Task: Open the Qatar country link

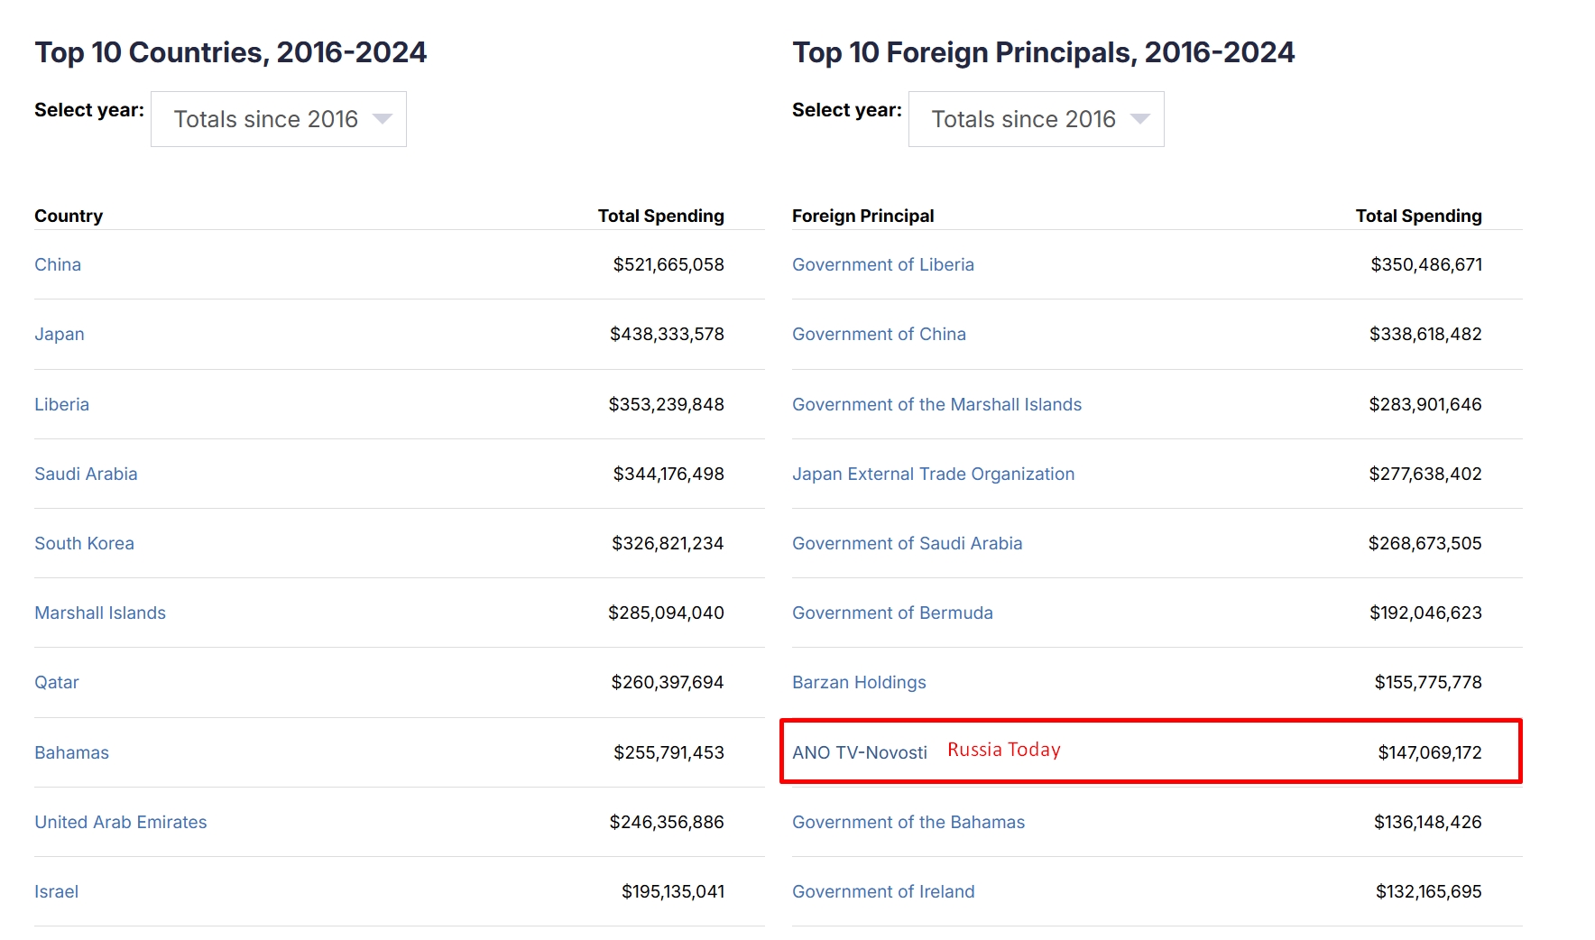Action: pyautogui.click(x=57, y=682)
